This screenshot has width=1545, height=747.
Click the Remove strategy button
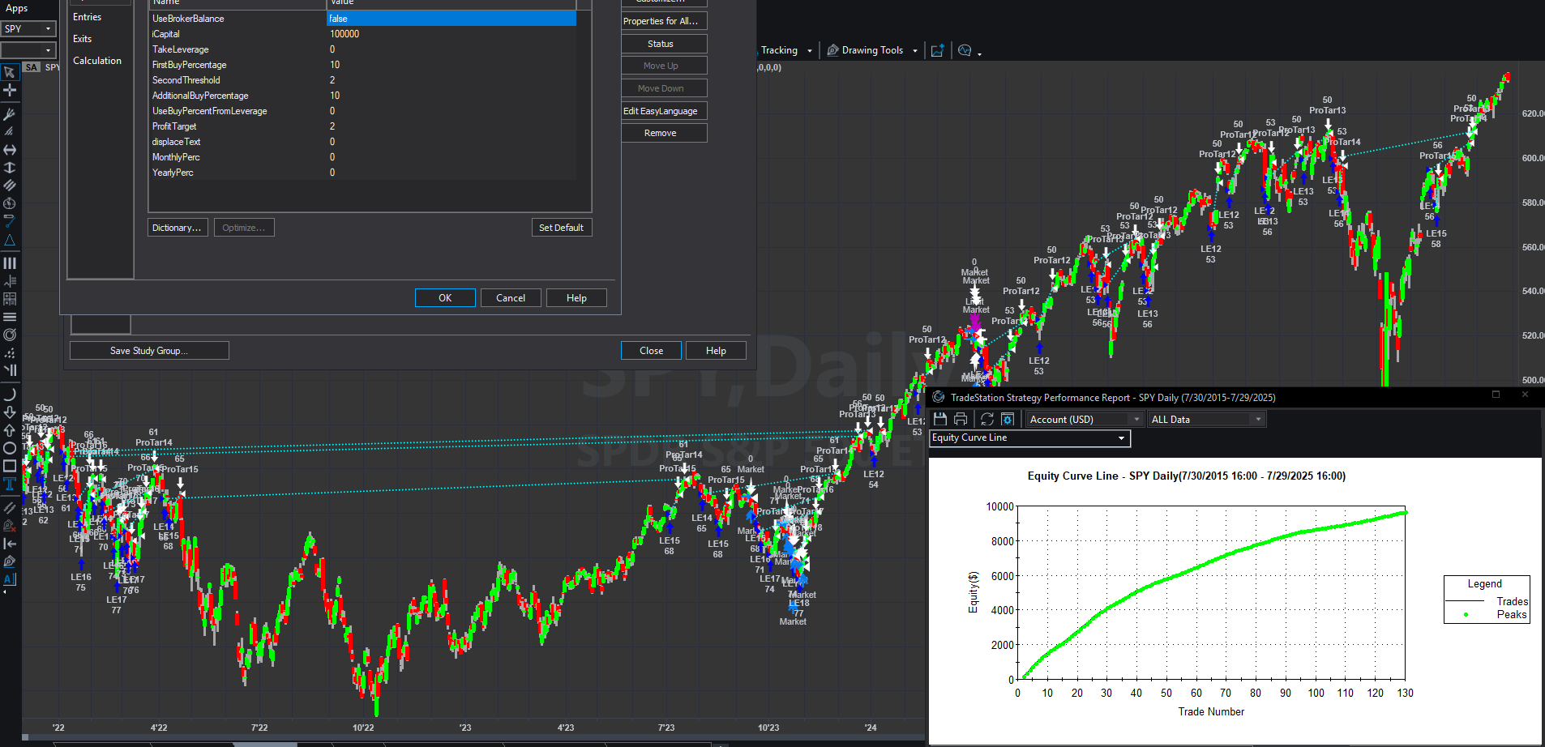click(664, 133)
